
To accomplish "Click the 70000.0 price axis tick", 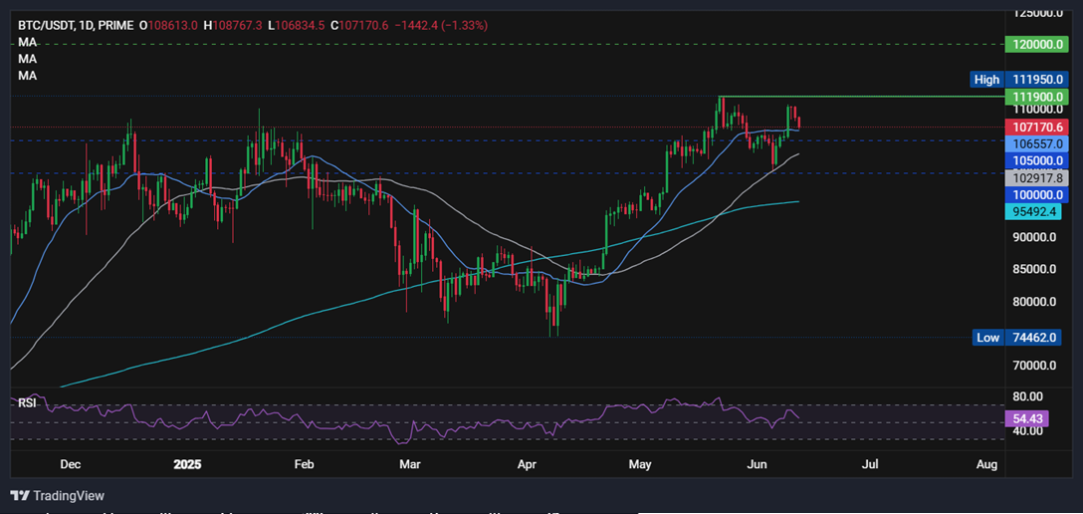I will (x=1036, y=366).
